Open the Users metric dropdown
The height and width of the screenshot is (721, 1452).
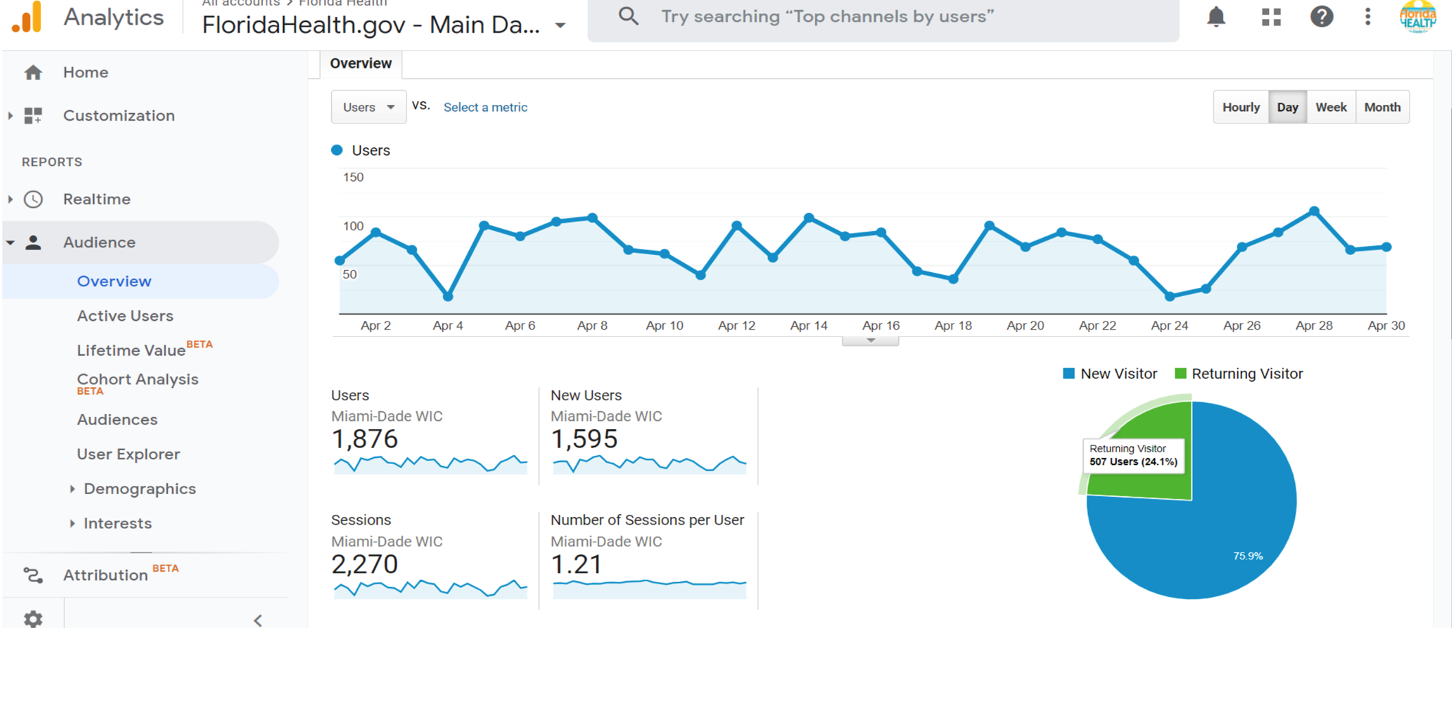pos(368,107)
